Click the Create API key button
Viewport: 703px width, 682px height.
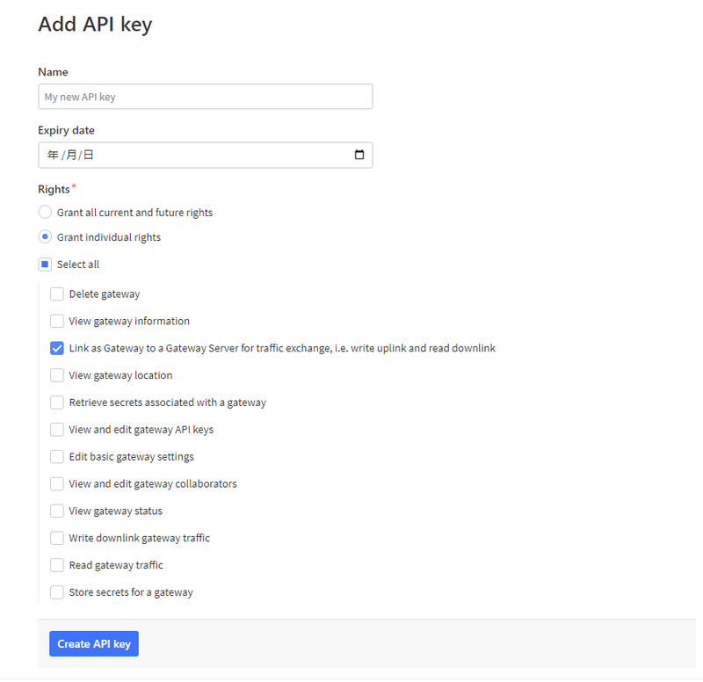[94, 644]
